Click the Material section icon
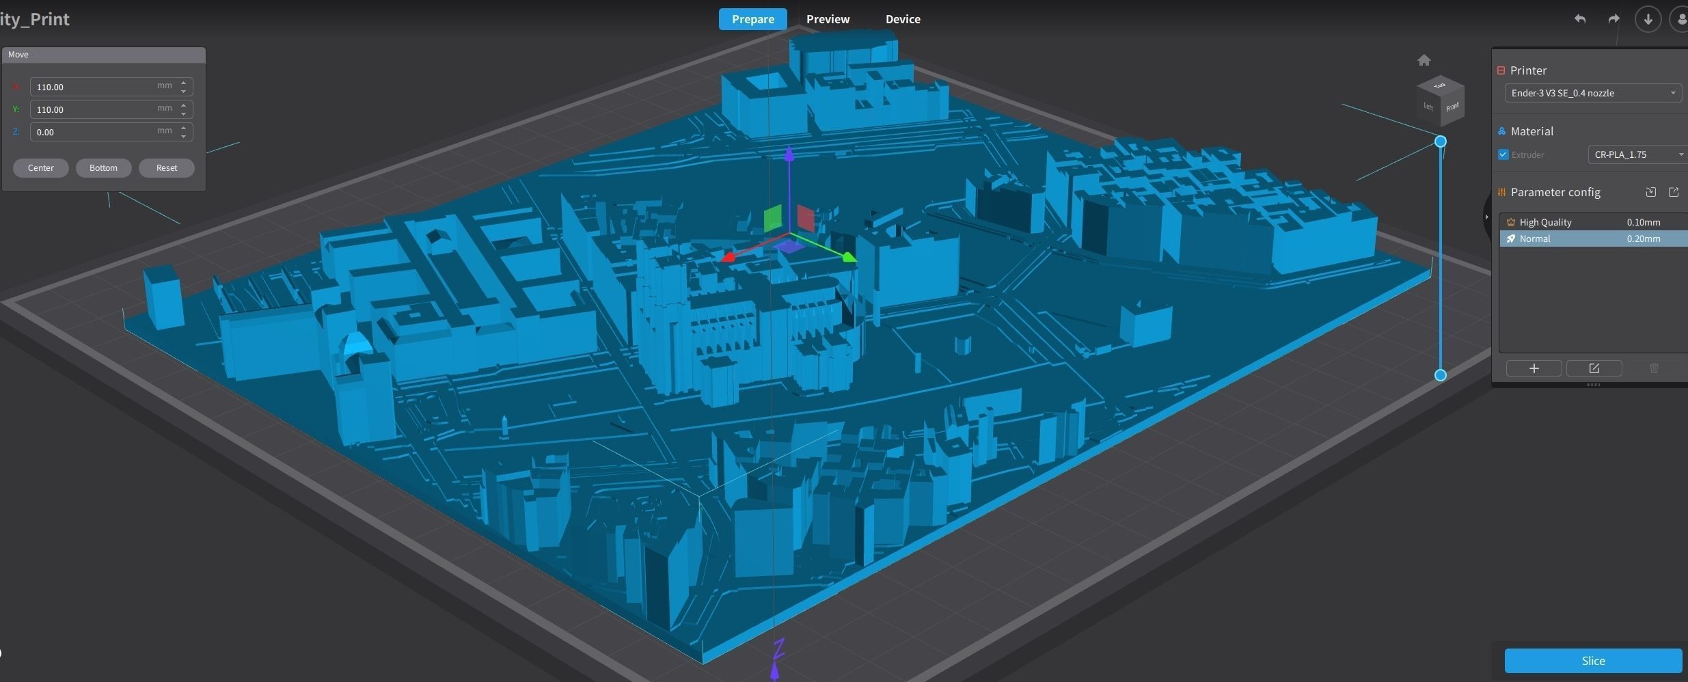 (x=1501, y=131)
